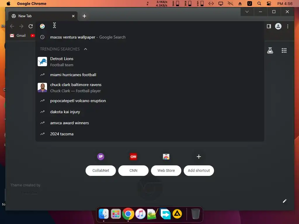
Task: Select 2024 tacoma suggestion
Action: pos(150,134)
